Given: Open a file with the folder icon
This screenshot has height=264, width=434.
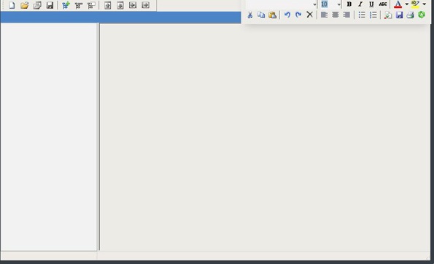Looking at the screenshot, I should click(x=24, y=5).
